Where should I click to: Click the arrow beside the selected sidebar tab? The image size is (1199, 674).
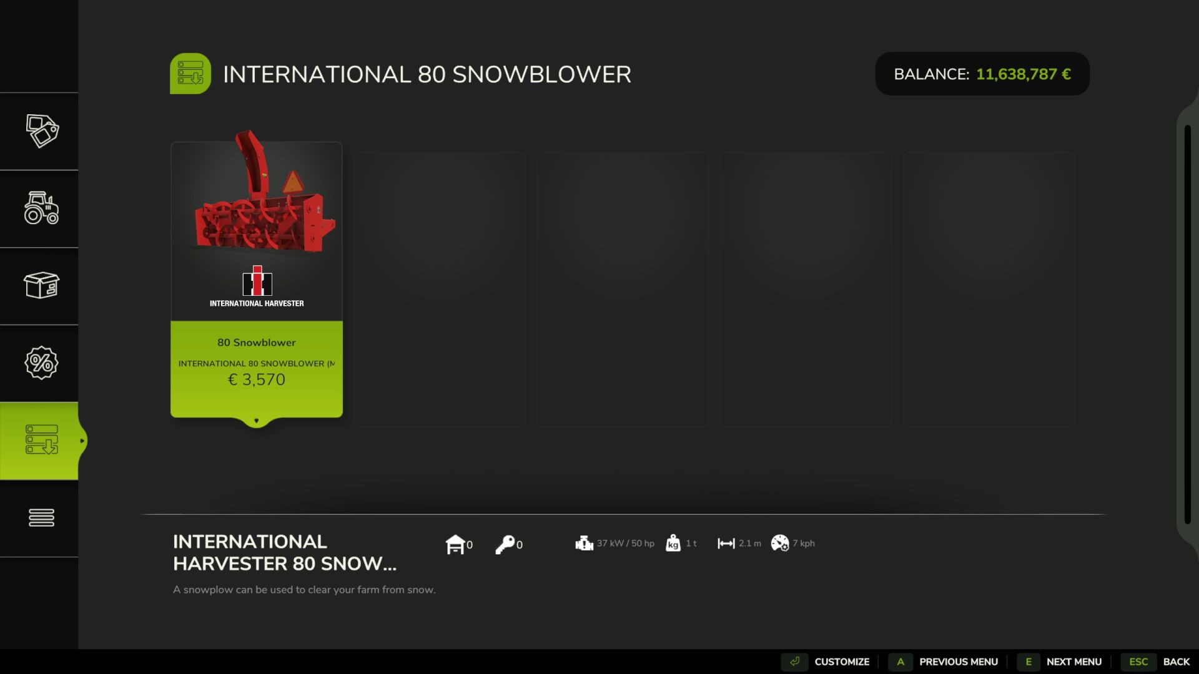[x=82, y=441]
